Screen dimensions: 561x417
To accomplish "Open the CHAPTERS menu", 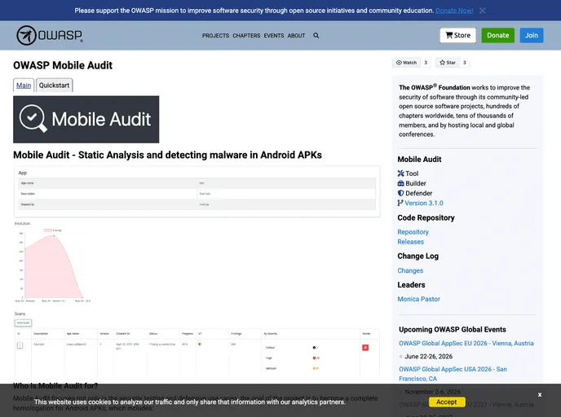I will pos(246,35).
